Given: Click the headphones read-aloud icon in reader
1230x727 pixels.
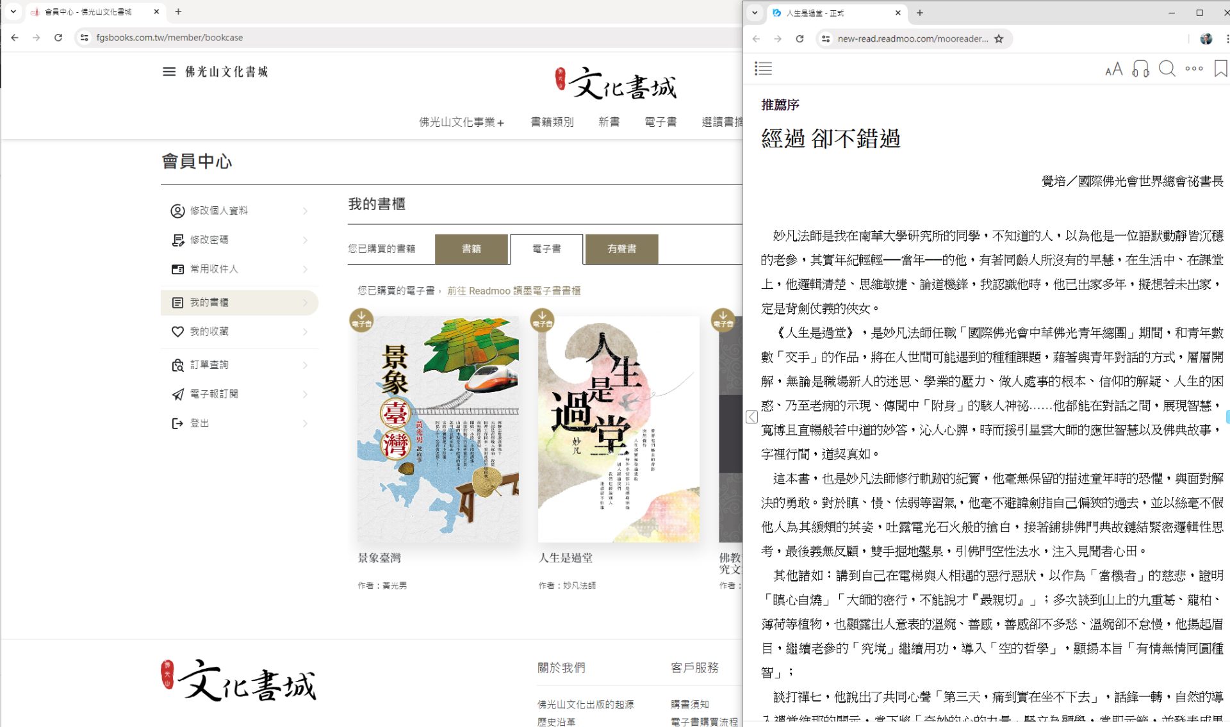Looking at the screenshot, I should click(1140, 69).
